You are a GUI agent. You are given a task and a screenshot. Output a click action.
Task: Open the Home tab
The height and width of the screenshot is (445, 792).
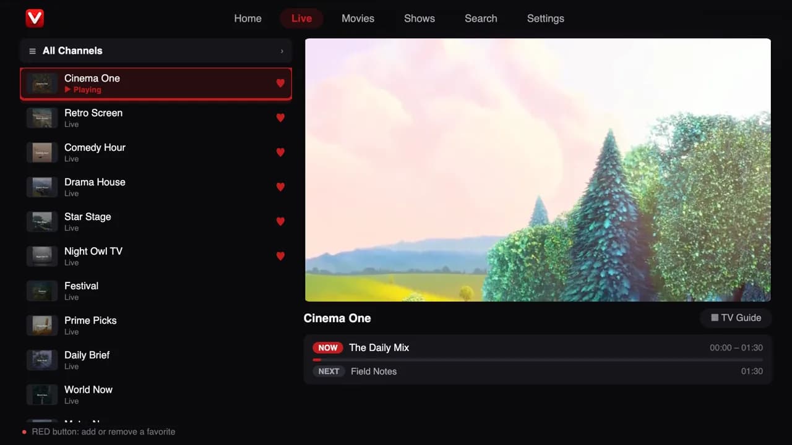[x=247, y=19]
